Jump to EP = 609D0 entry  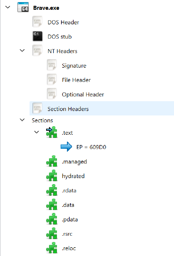[91, 147]
